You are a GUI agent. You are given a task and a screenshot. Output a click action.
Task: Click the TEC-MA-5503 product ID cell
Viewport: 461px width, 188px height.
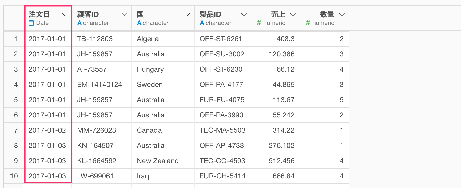point(222,130)
